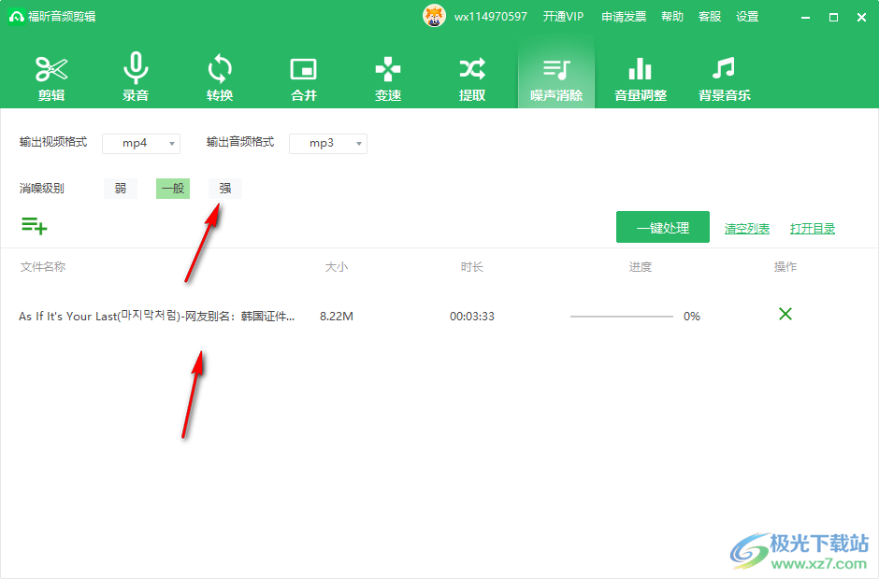
Task: Open the 转换 convert tool
Action: [x=220, y=78]
